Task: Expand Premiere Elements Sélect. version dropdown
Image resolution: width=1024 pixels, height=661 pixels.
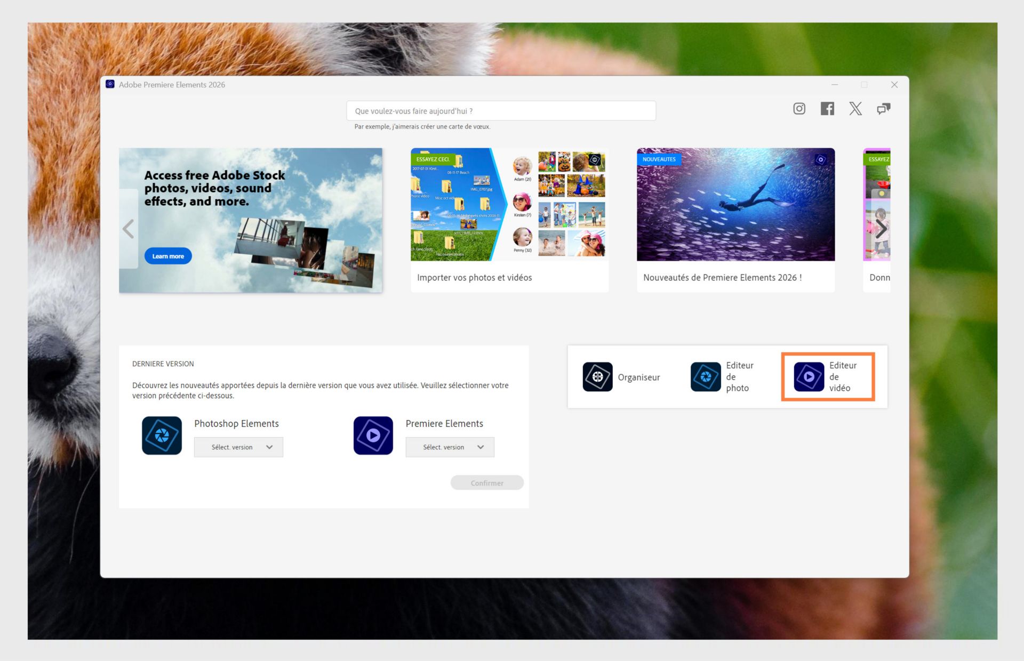Action: click(x=450, y=447)
